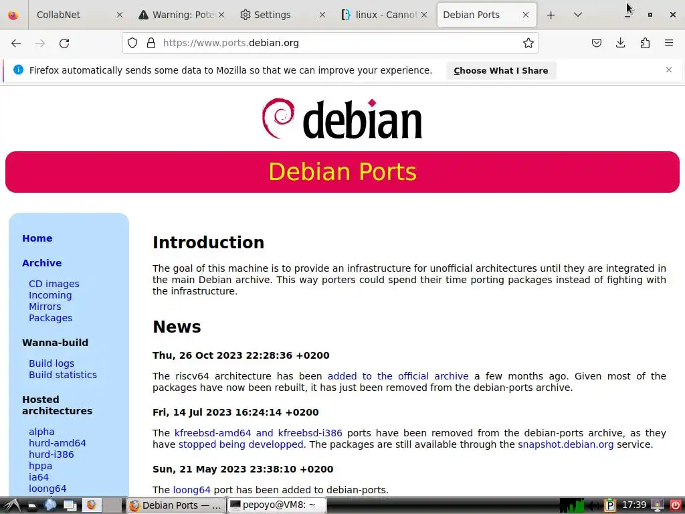Click the Debian logo image
This screenshot has width=685, height=514.
[342, 119]
